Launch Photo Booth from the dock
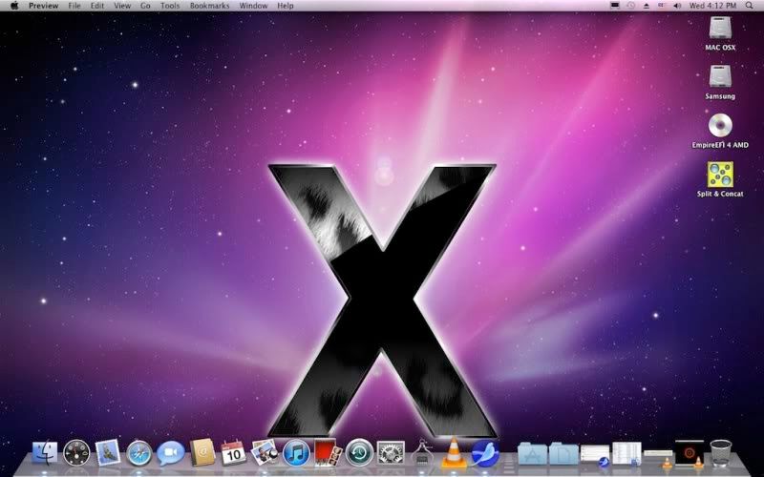 (328, 452)
